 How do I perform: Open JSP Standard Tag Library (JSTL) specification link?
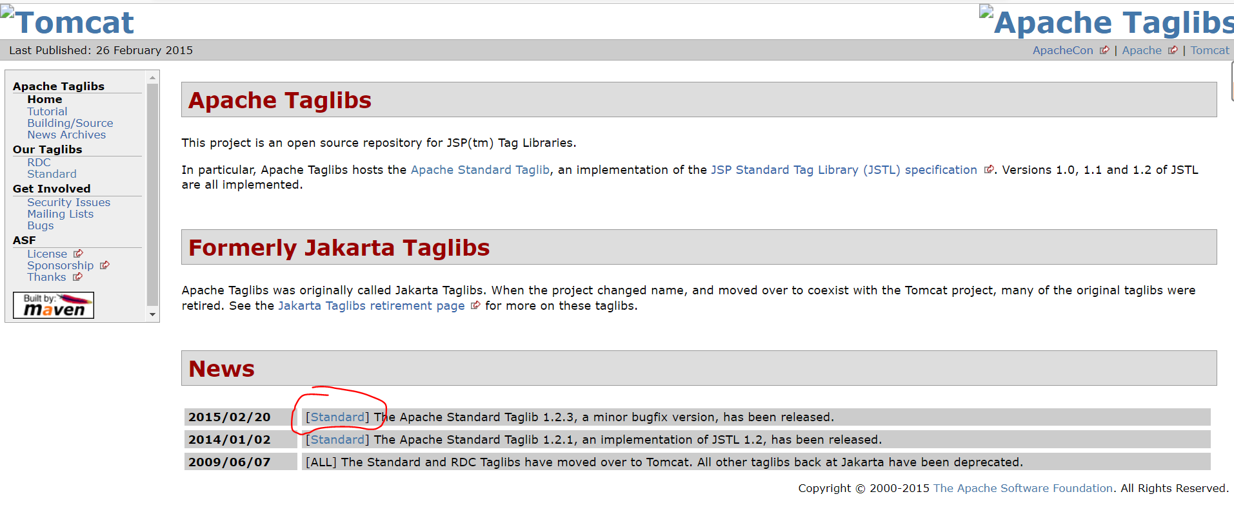tap(844, 170)
